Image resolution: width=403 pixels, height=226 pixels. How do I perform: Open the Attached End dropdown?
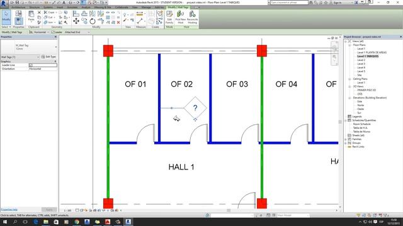(77, 32)
